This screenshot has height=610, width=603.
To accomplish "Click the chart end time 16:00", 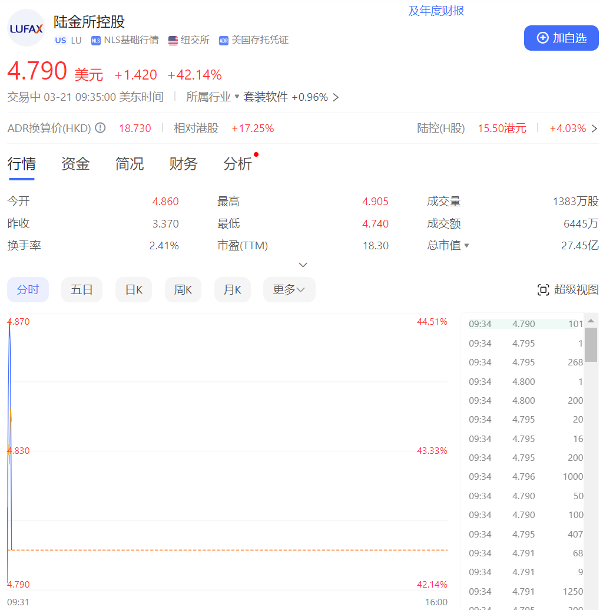I will click(436, 602).
